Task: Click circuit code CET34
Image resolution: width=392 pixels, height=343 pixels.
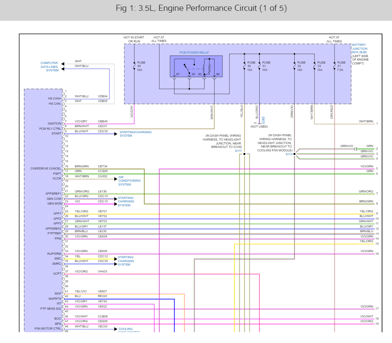Action: tap(103, 167)
